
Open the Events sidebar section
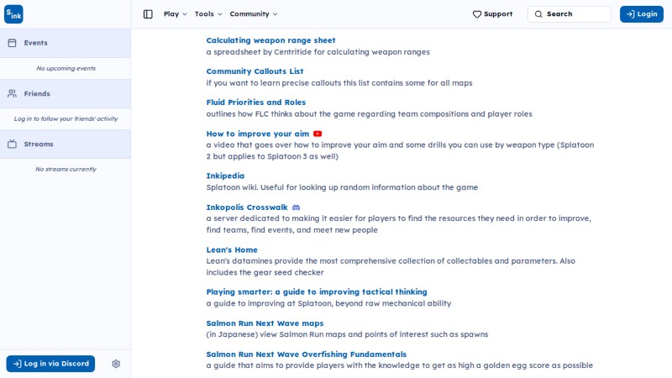[x=66, y=43]
